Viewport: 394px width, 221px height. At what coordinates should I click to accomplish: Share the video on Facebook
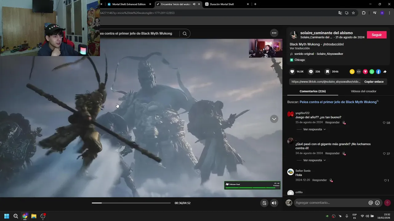(378, 72)
